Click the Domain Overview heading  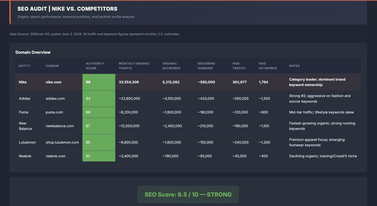tap(33, 52)
